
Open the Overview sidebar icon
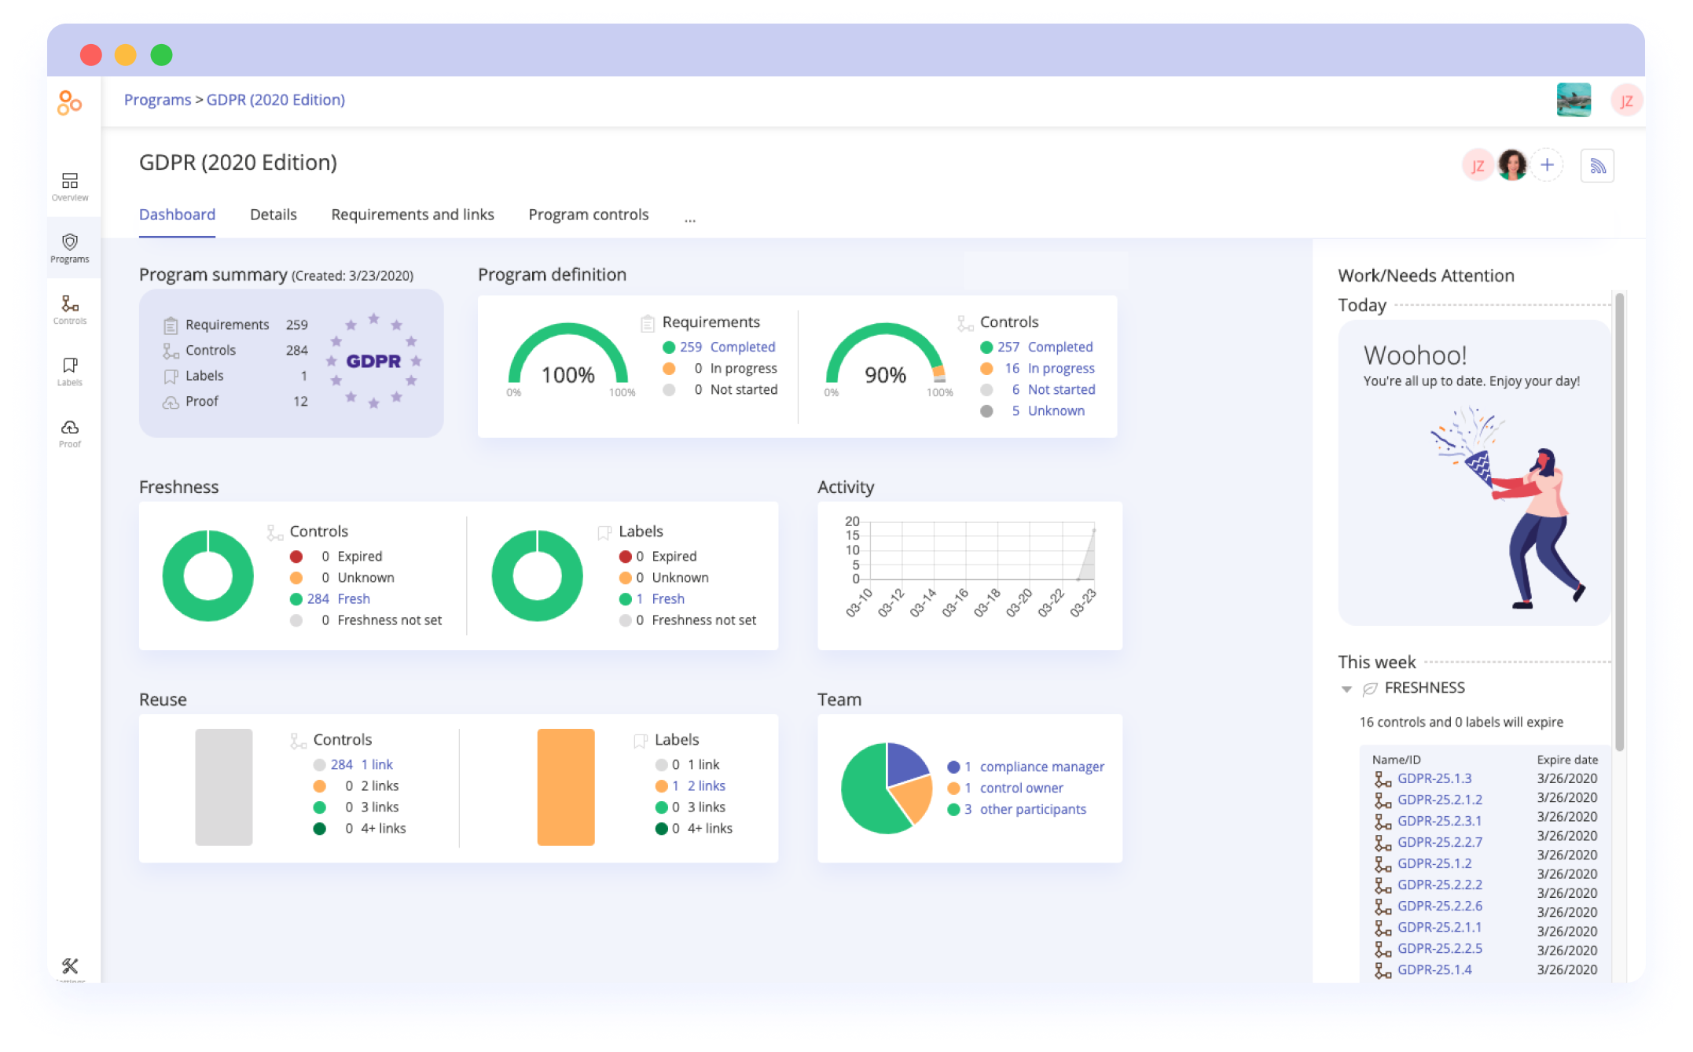click(x=70, y=186)
